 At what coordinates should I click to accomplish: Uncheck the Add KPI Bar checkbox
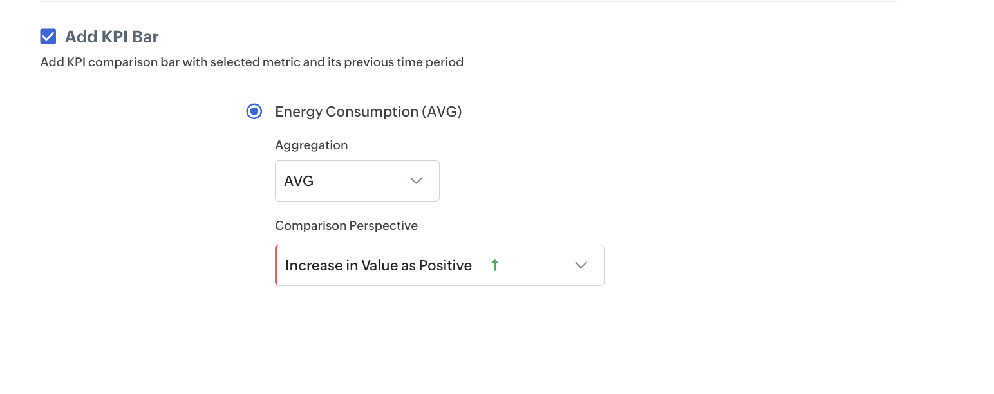pyautogui.click(x=48, y=37)
